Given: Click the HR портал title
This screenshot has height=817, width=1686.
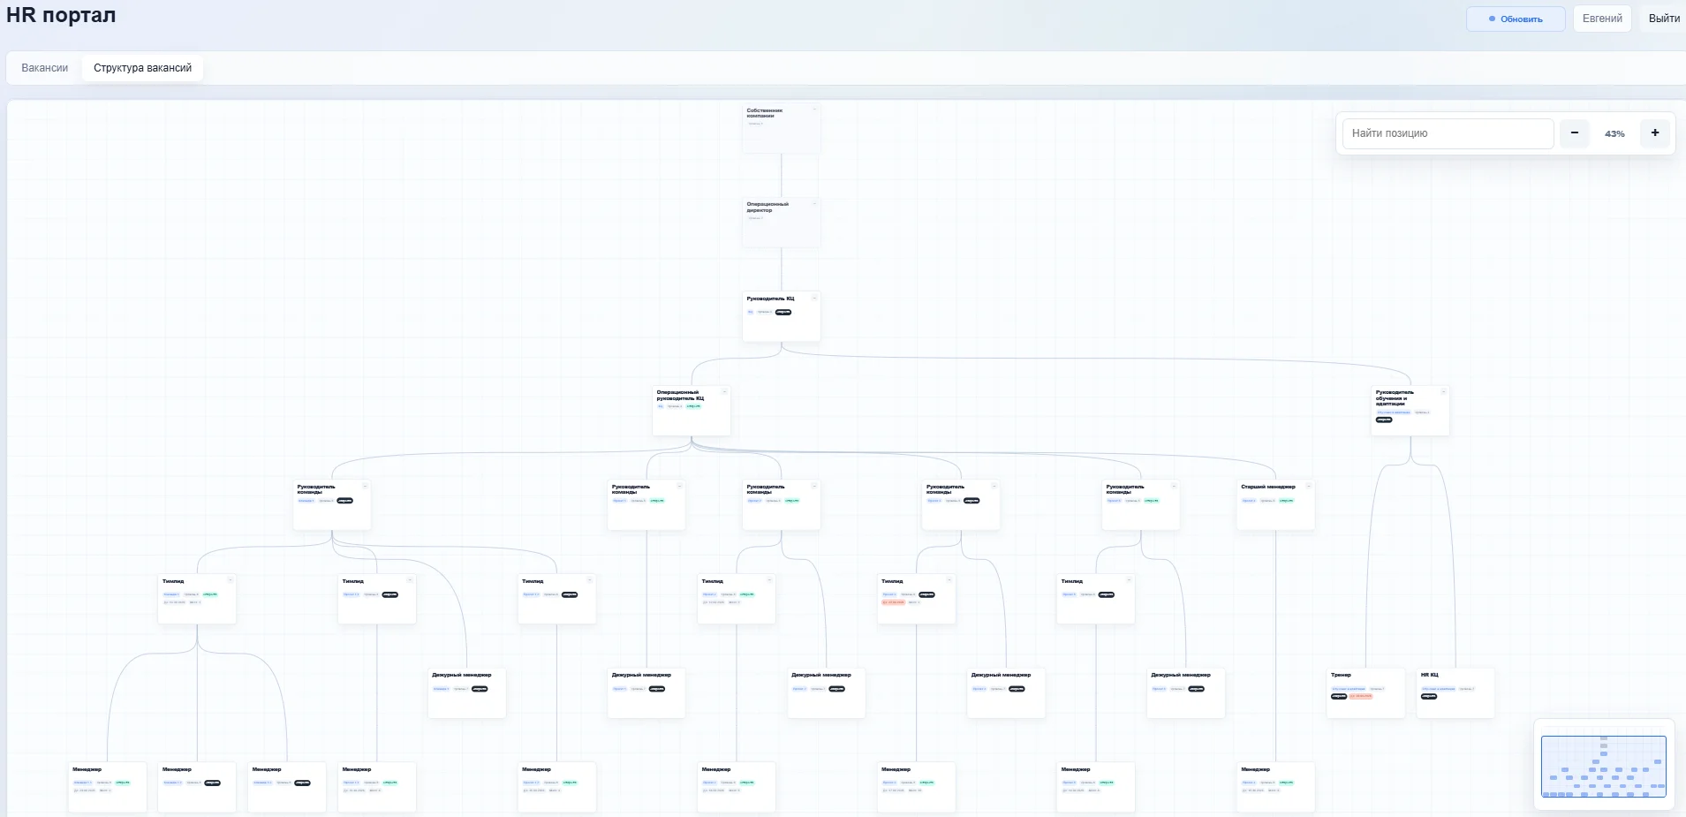Looking at the screenshot, I should click(x=61, y=15).
